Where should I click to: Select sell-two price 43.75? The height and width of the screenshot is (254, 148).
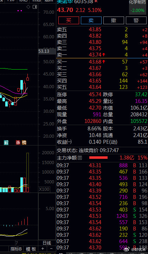[x=95, y=48]
